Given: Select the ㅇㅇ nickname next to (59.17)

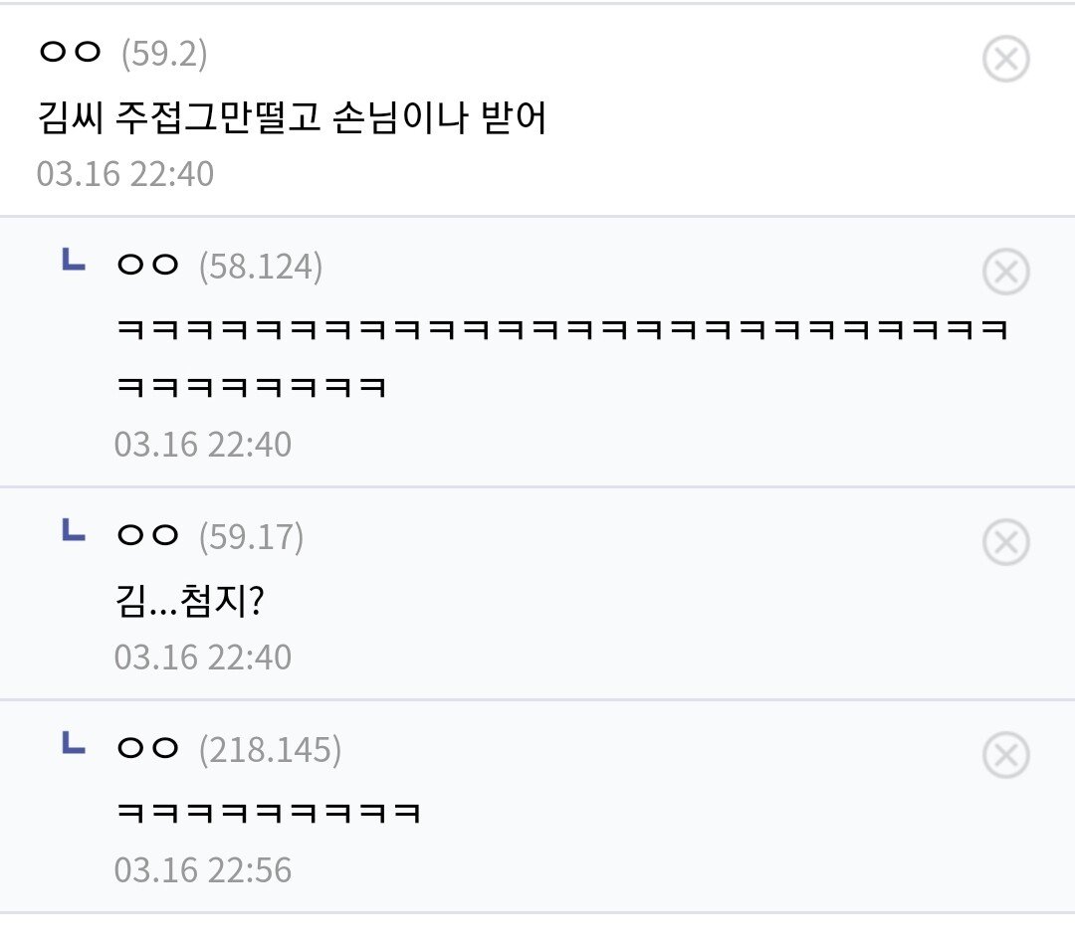Looking at the screenshot, I should point(147,537).
